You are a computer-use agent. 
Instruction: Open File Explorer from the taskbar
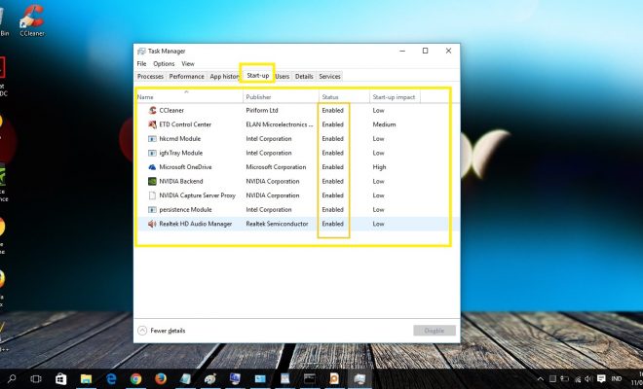pos(86,378)
